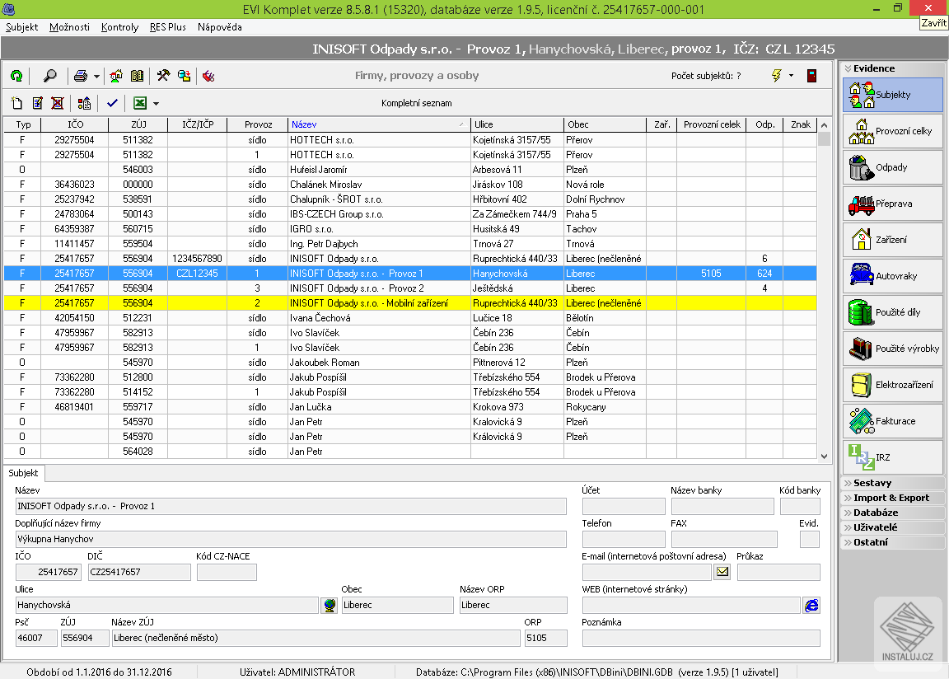The width and height of the screenshot is (949, 679).
Task: Open the Nápověda menu
Action: (220, 27)
